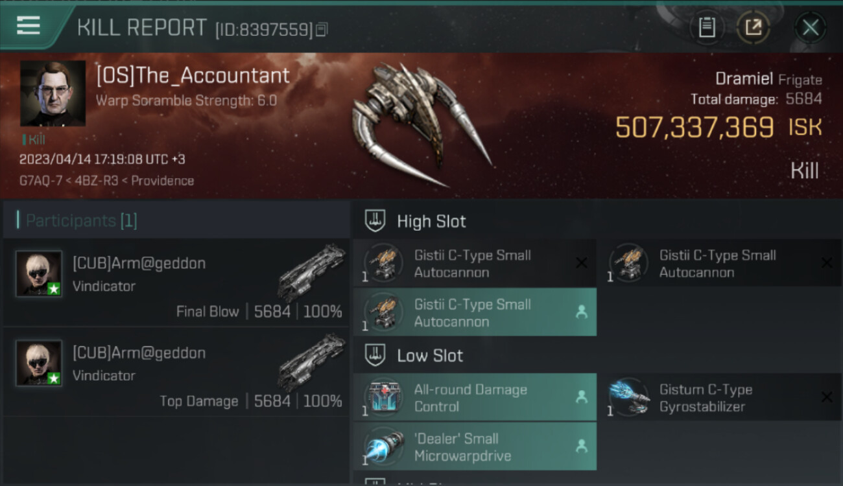The height and width of the screenshot is (486, 843).
Task: Click person icon on All-round Damage Control
Action: pos(582,397)
